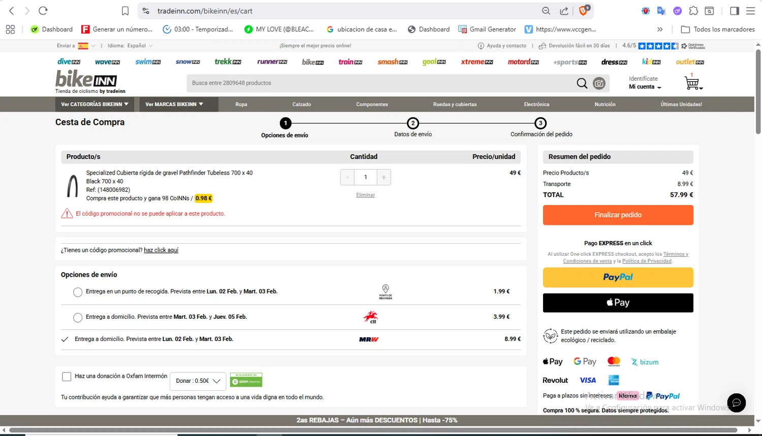Viewport: 762px width, 436px height.
Task: Increase quantity with the plus button
Action: [x=384, y=177]
